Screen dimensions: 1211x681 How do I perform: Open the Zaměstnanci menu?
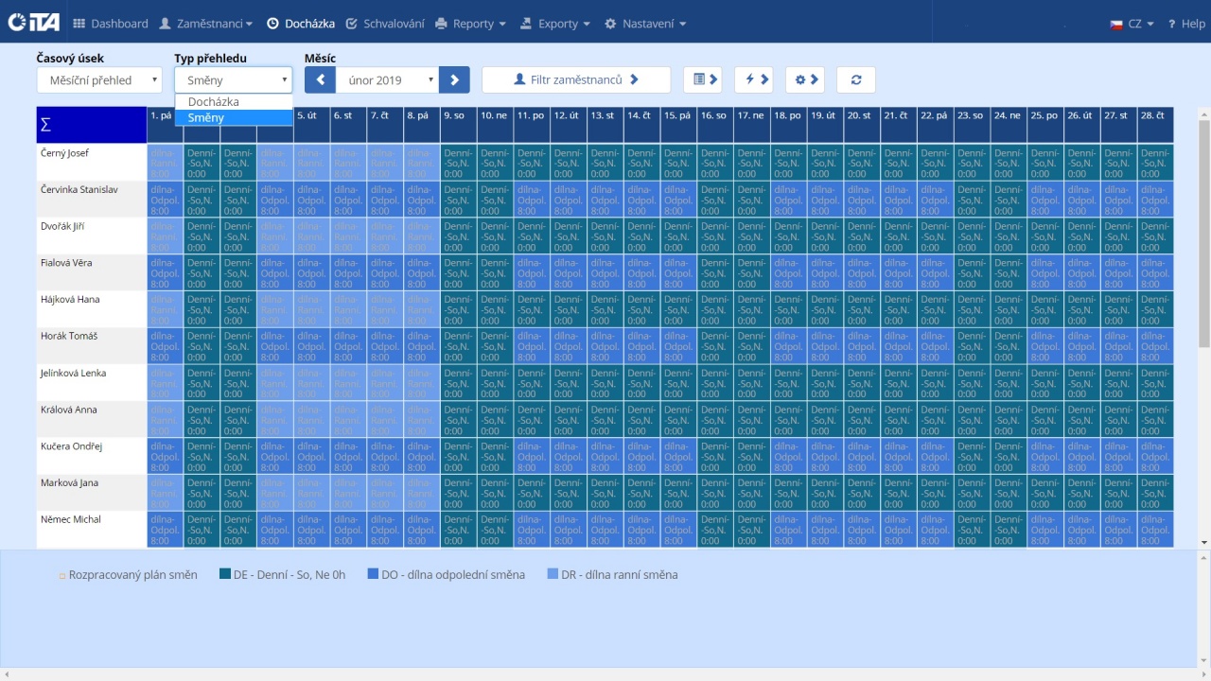point(206,24)
